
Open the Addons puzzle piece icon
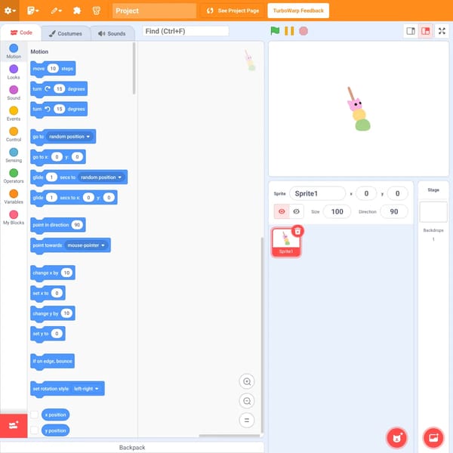point(77,11)
